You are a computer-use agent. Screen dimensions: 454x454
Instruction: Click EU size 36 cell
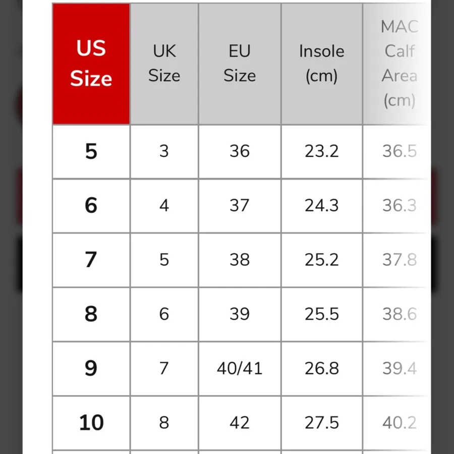(240, 151)
